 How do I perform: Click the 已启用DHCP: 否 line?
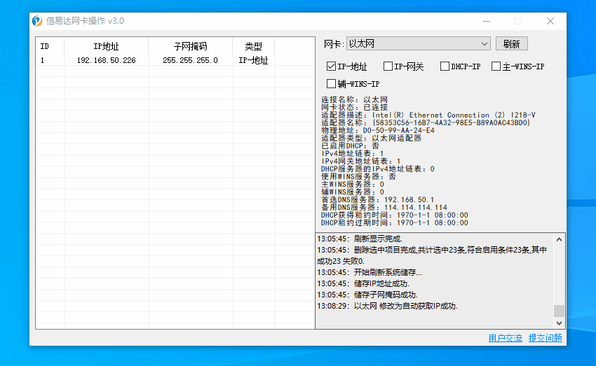tap(350, 146)
